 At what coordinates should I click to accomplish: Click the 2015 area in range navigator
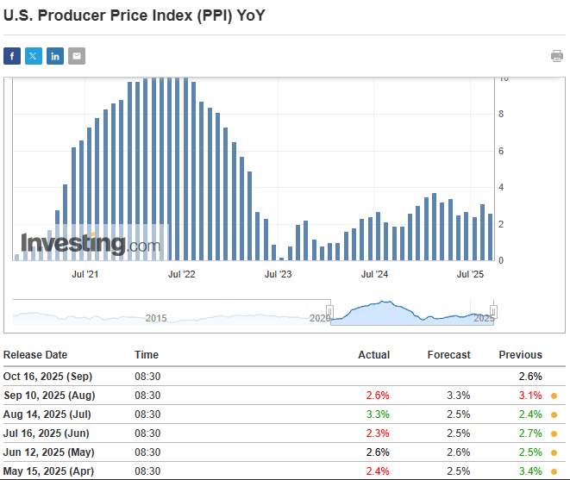pos(156,318)
